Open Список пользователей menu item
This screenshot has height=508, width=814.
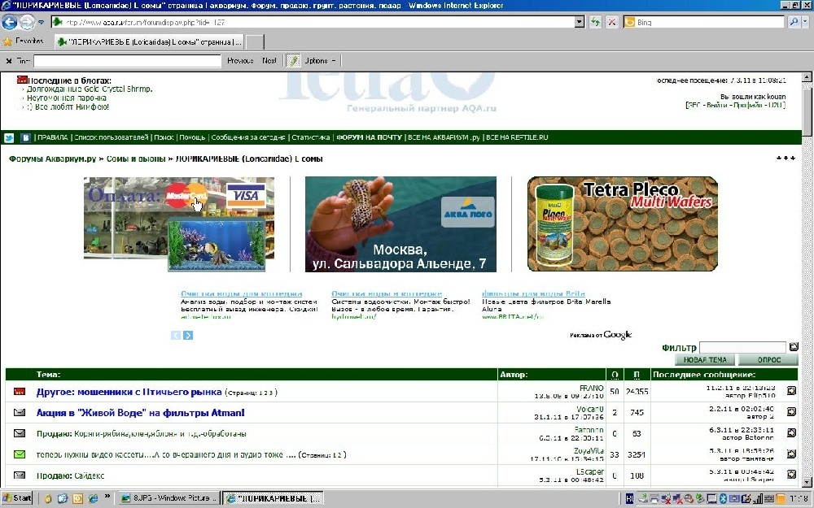[111, 137]
